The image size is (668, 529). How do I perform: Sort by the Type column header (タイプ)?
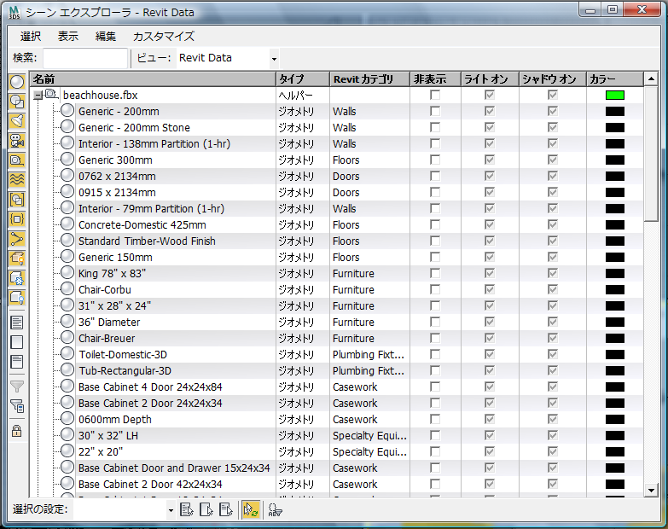pos(303,79)
